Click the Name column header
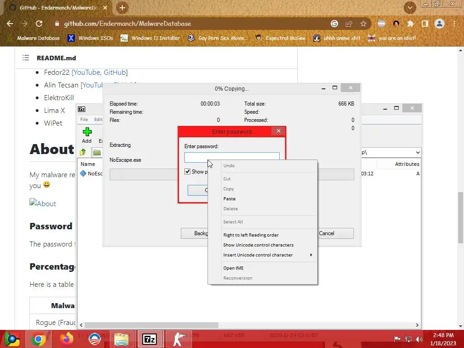 pos(88,164)
